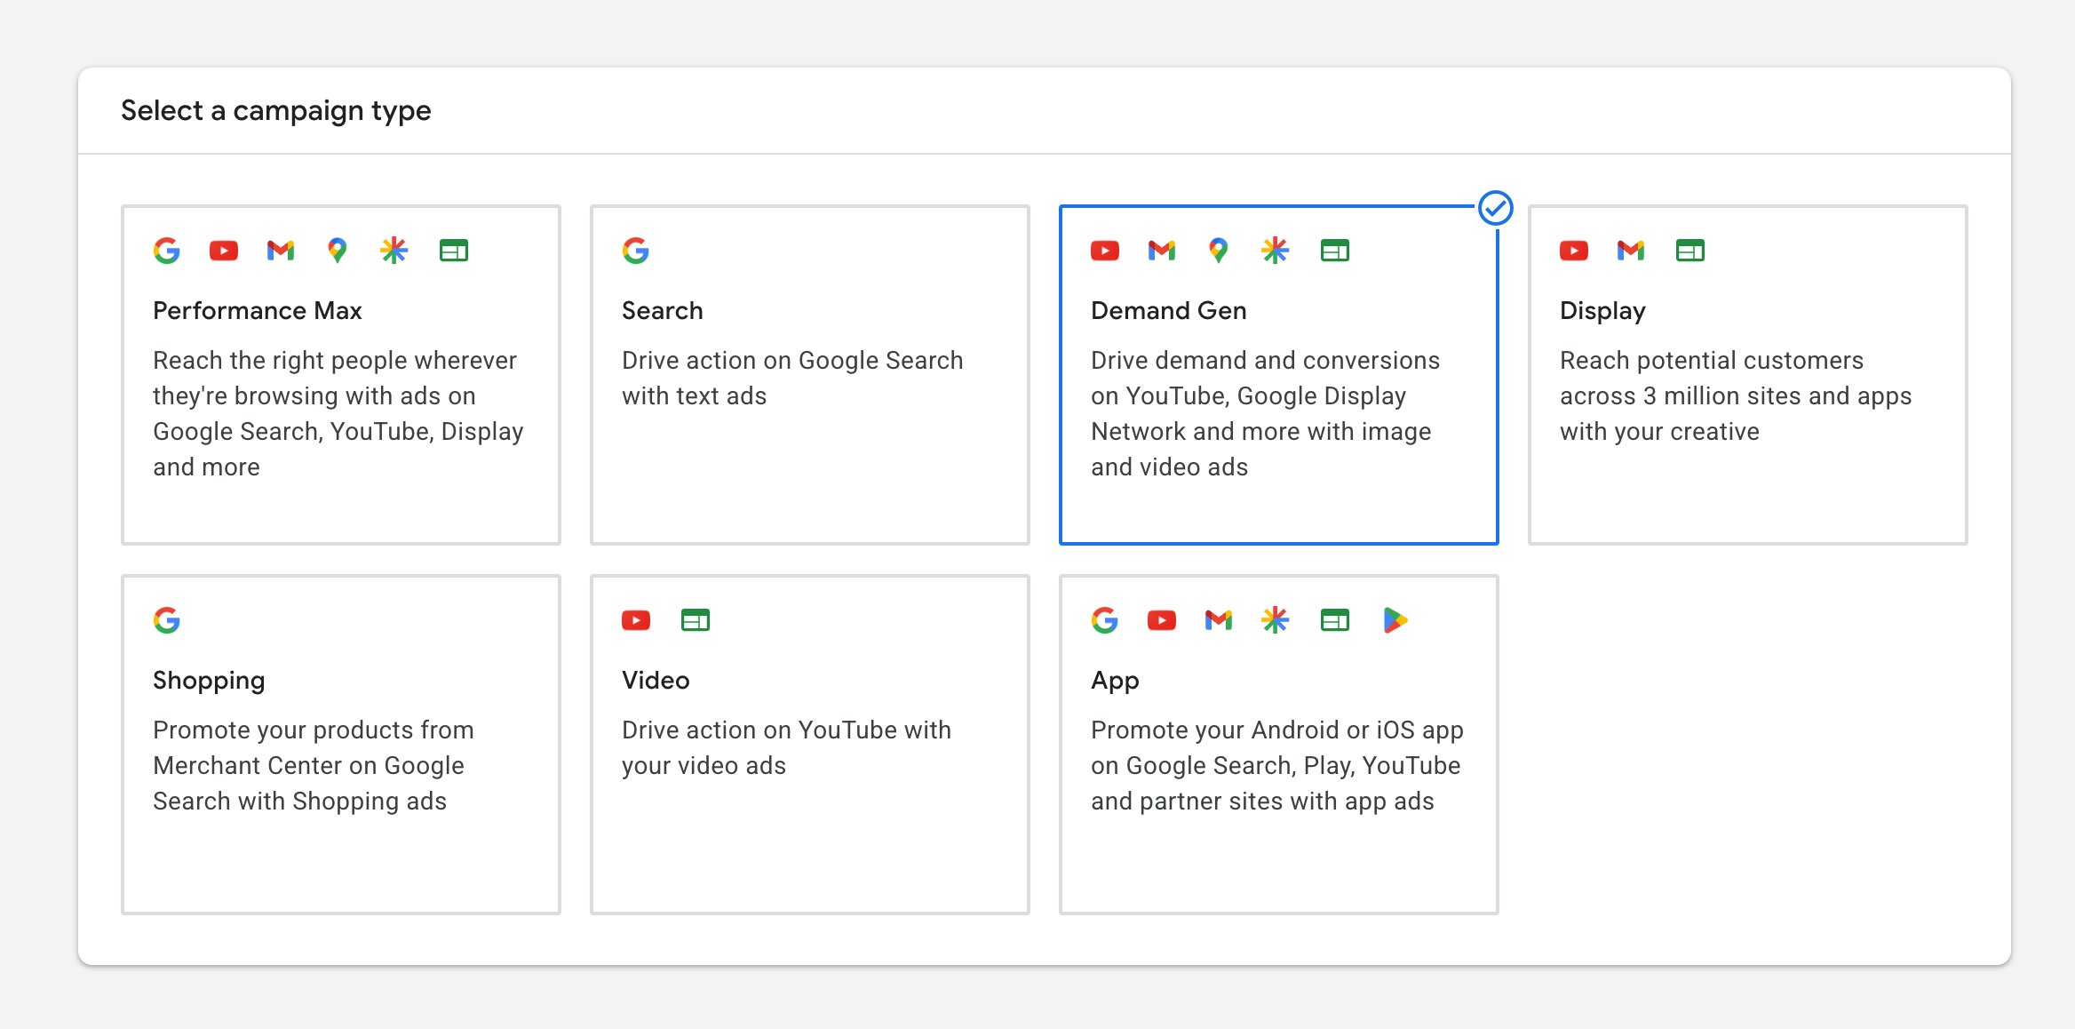The image size is (2075, 1029).
Task: Click 'Drive action on Google Search with text ads'
Action: [792, 378]
